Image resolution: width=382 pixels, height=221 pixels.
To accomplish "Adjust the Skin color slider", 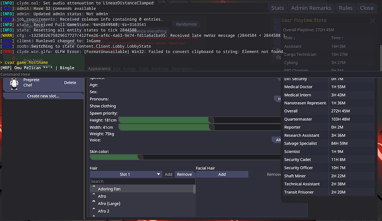I will 185,157.
